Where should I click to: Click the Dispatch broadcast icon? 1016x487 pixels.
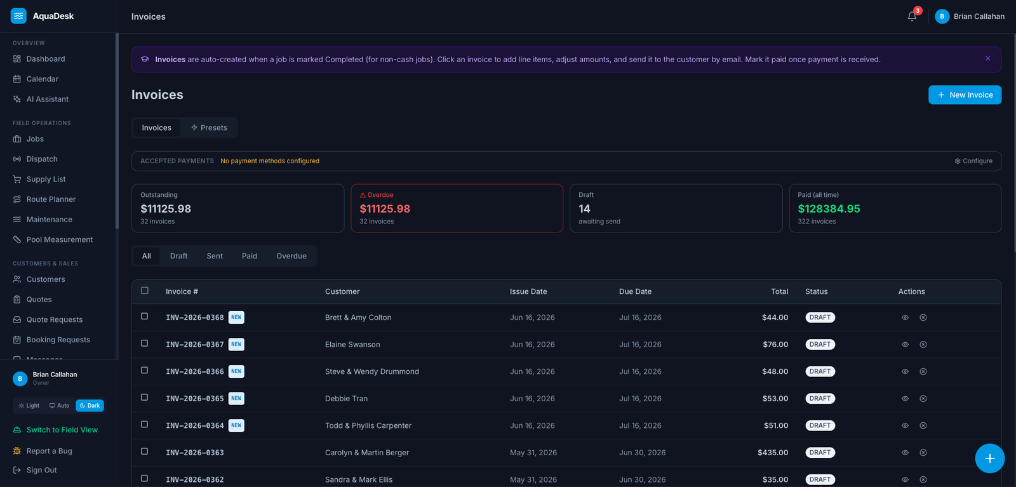pyautogui.click(x=17, y=159)
